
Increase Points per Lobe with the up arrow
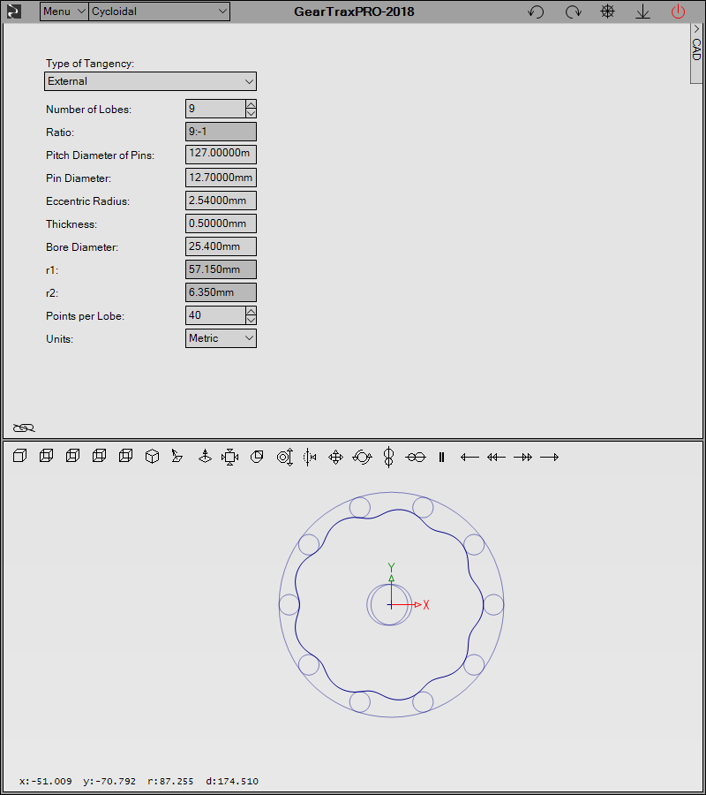[251, 311]
